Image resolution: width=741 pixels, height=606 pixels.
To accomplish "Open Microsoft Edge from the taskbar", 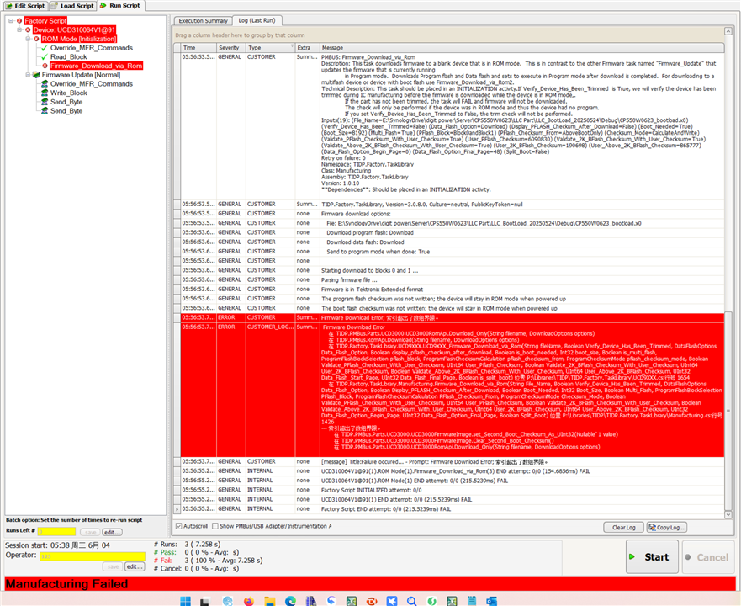I will [290, 601].
